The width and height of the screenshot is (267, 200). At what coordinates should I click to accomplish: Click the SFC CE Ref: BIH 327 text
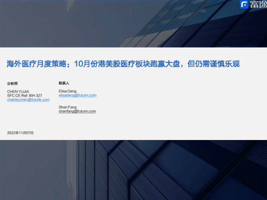point(24,96)
